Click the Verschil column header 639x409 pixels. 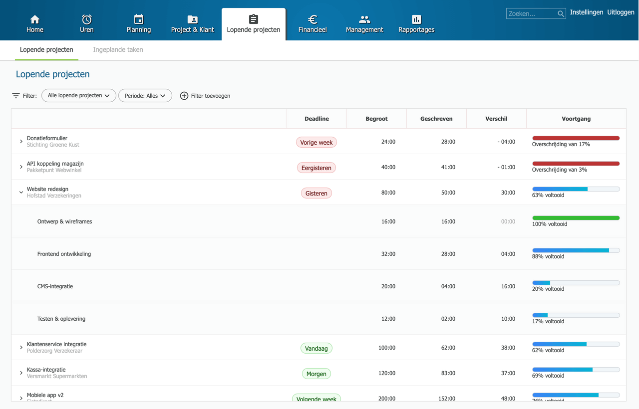click(x=497, y=119)
